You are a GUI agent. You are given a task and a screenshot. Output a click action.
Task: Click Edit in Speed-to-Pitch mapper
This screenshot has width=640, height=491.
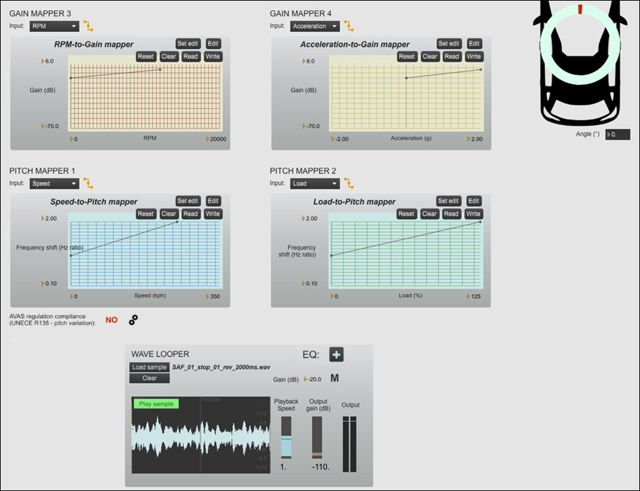[213, 201]
